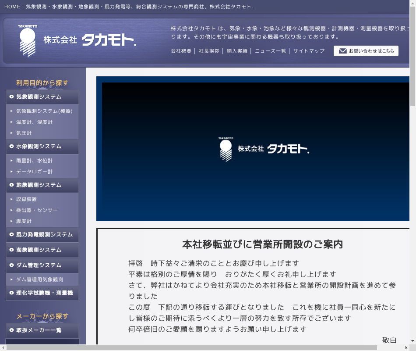Click the 株式会社タカモト header company name
The width and height of the screenshot is (416, 351).
90,40
